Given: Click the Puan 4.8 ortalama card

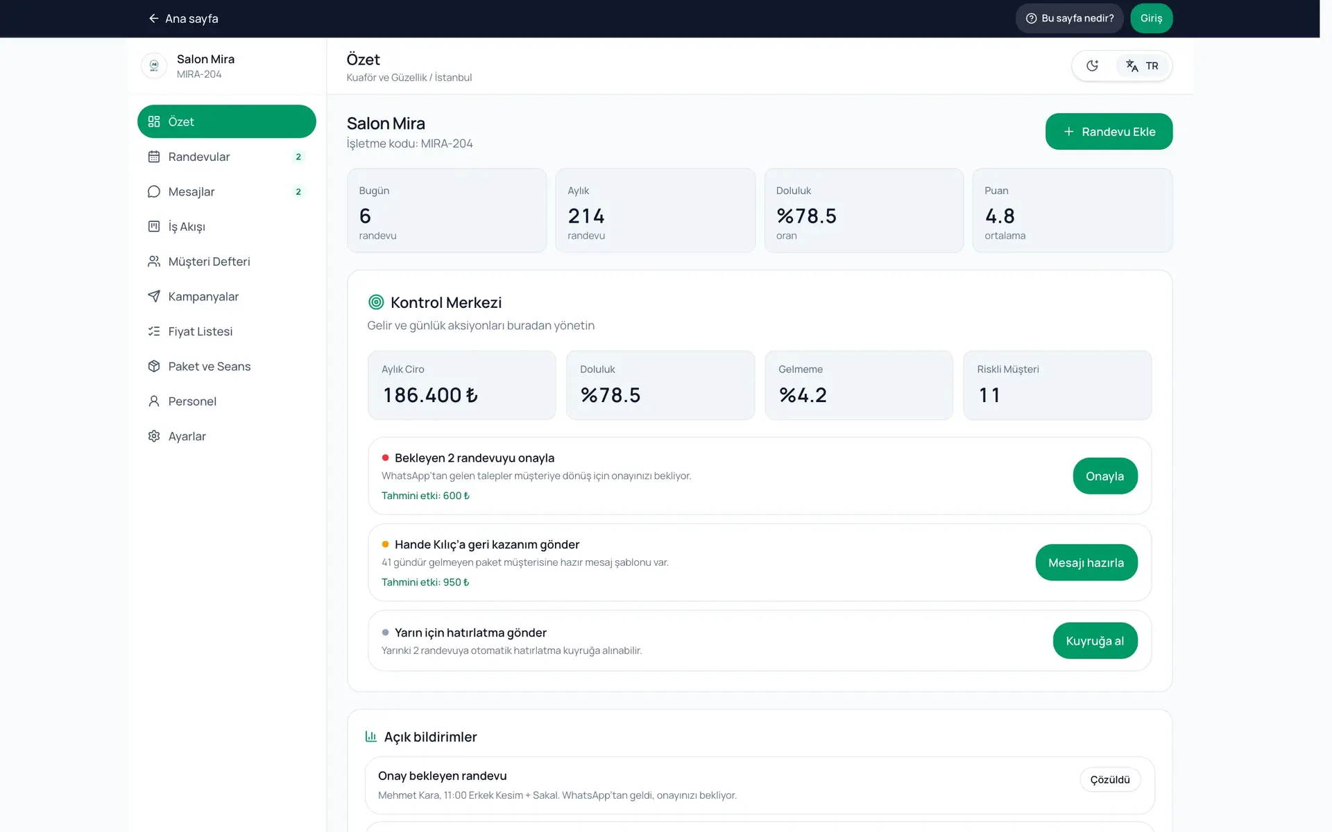Looking at the screenshot, I should pos(1073,210).
